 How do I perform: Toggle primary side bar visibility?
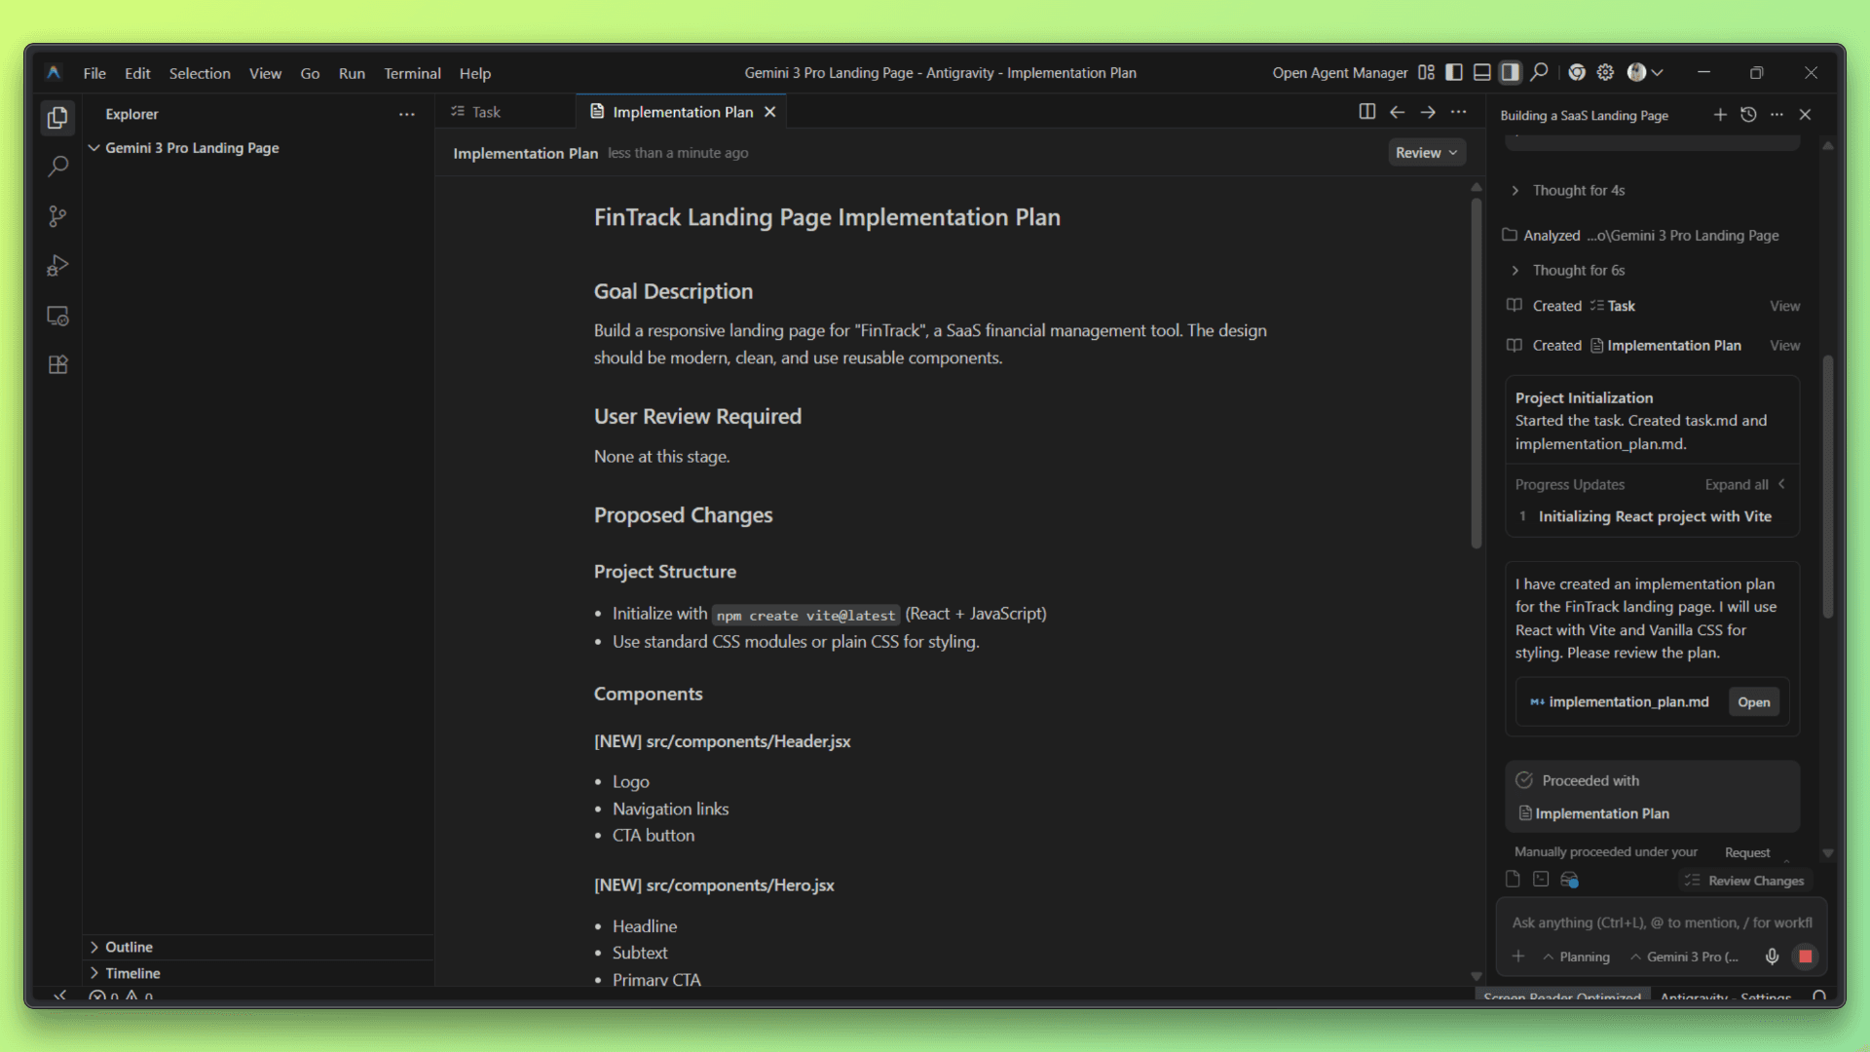tap(1454, 72)
